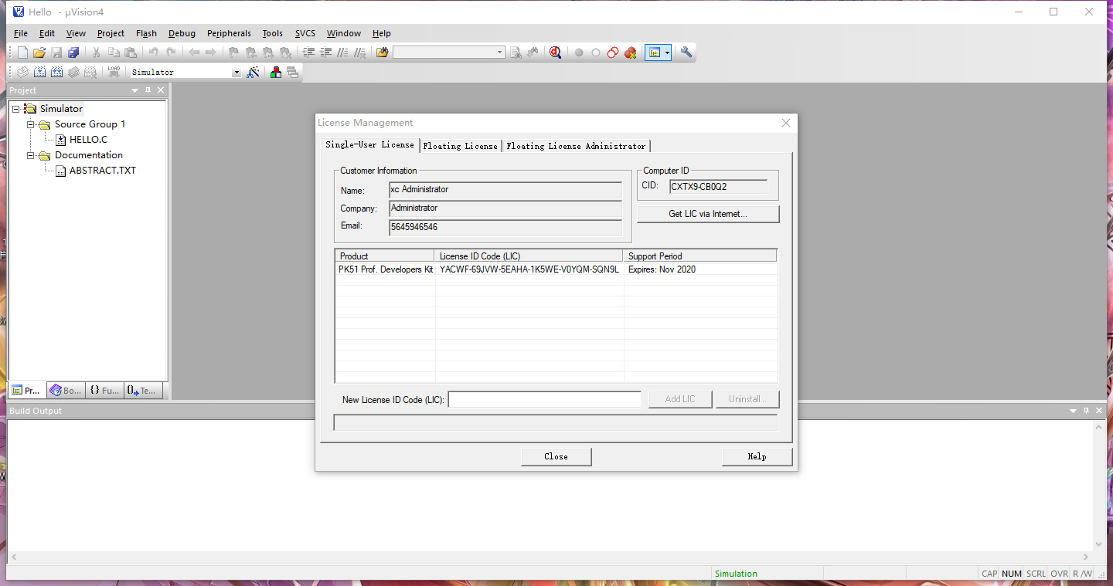Viewport: 1113px width, 586px height.
Task: Switch to the Books tab in Project panel
Action: pos(65,391)
